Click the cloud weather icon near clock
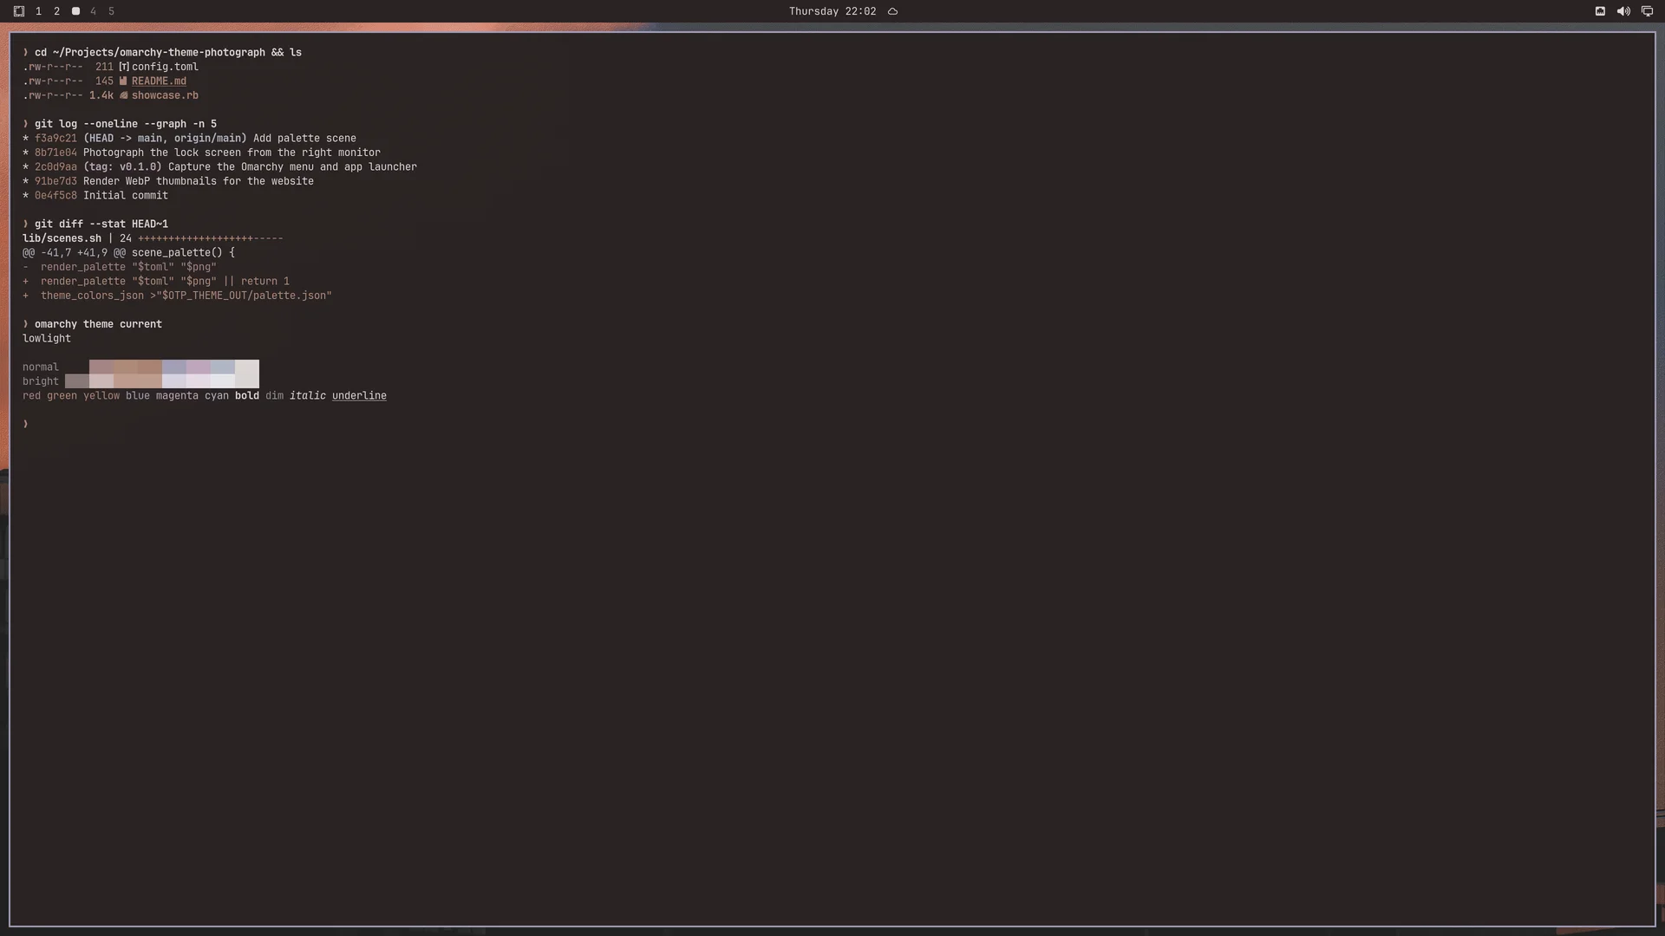 (892, 11)
